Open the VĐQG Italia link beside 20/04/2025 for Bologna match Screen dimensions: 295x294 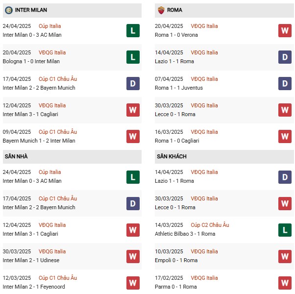pyautogui.click(x=52, y=53)
